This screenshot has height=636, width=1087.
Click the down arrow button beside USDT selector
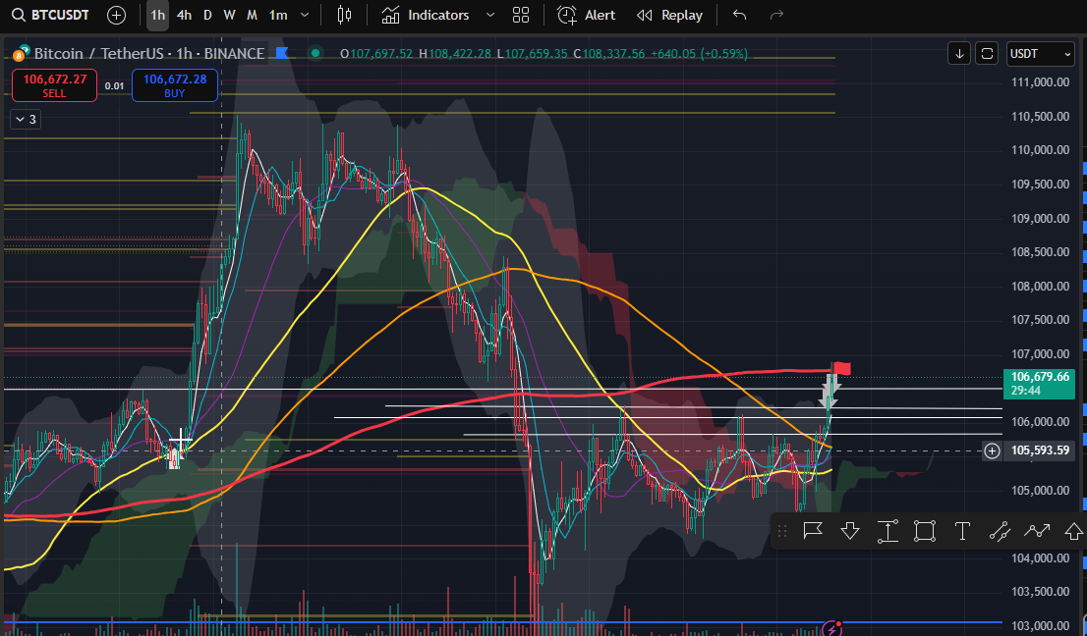[x=959, y=53]
